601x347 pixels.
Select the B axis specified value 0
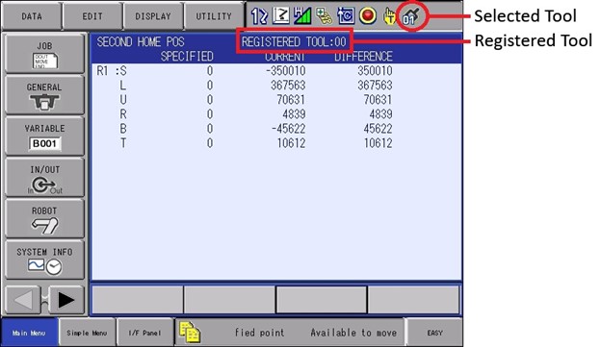tap(210, 129)
